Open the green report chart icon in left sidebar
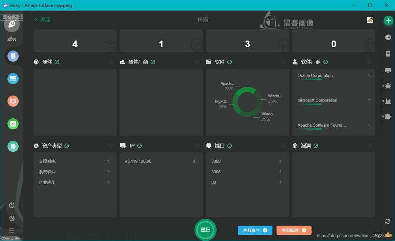The image size is (395, 241). (13, 124)
